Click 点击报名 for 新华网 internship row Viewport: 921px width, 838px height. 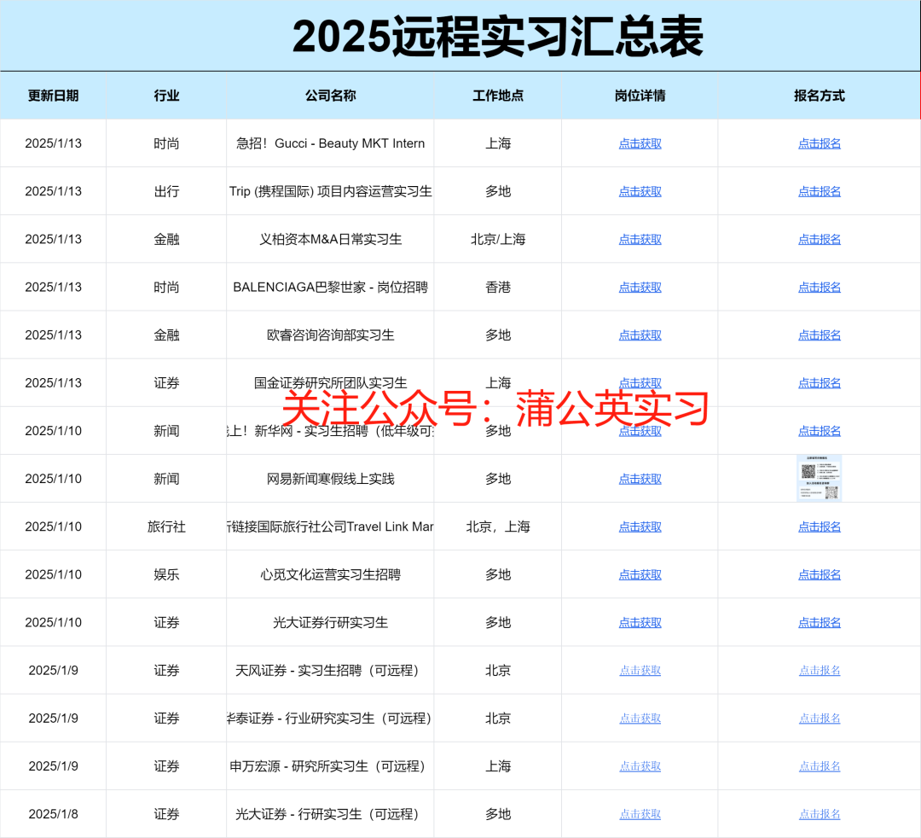pos(820,430)
